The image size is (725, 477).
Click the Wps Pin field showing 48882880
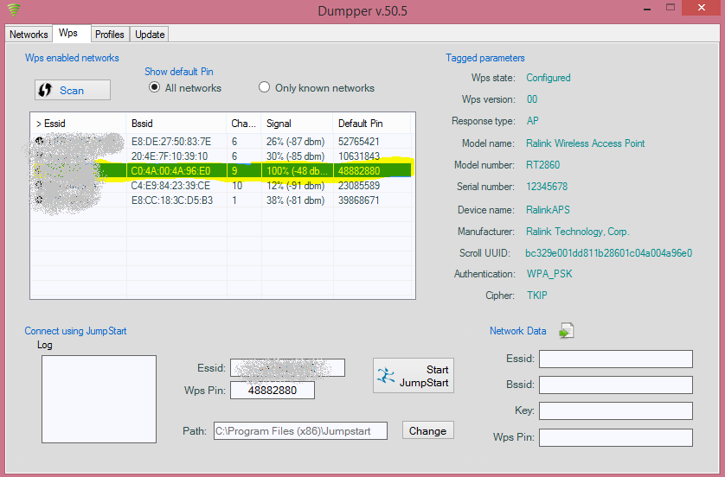pyautogui.click(x=273, y=391)
